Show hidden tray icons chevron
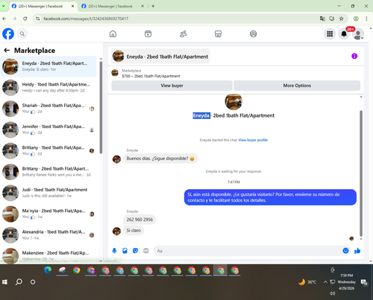The width and height of the screenshot is (373, 300). (x=325, y=282)
